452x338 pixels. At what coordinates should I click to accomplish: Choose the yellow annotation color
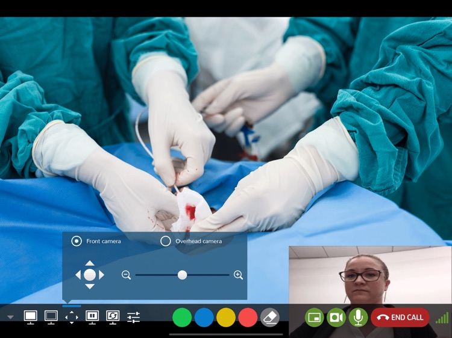(226, 318)
